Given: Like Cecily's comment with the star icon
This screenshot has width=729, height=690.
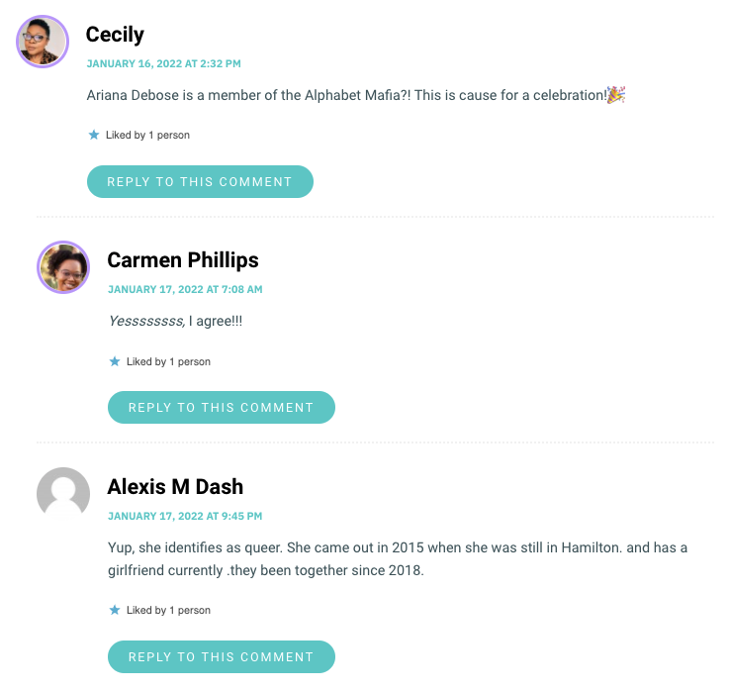Looking at the screenshot, I should [x=94, y=135].
